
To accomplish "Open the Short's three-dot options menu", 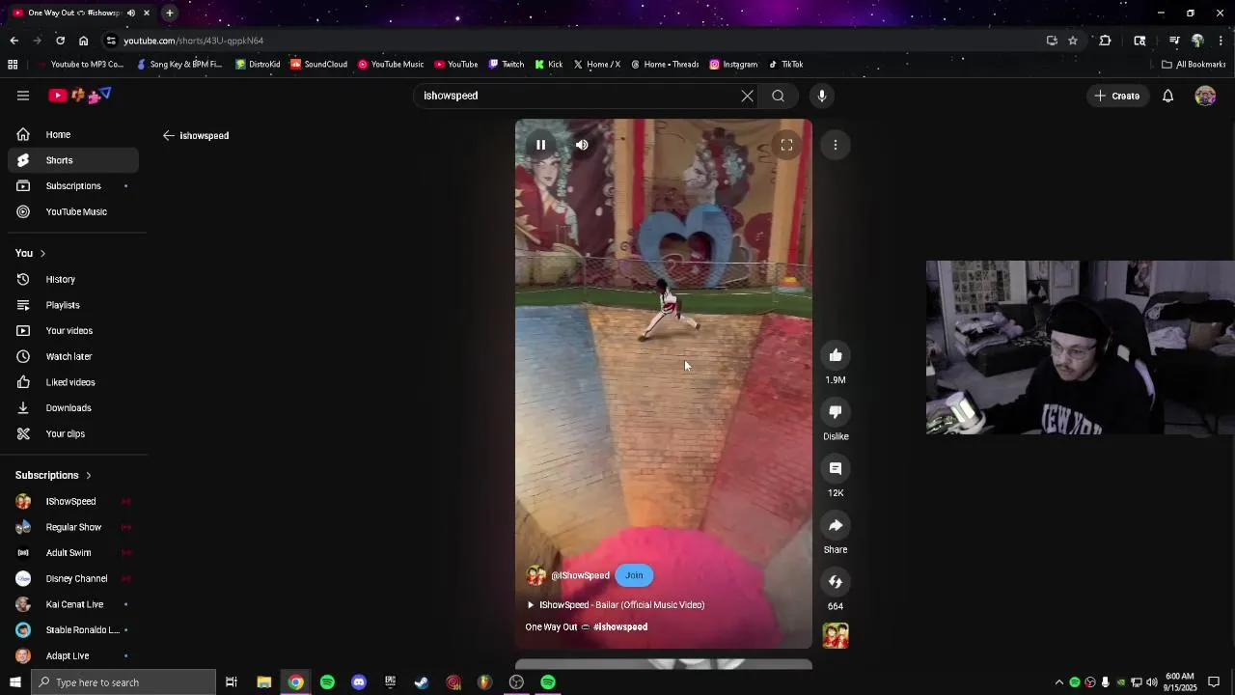I will pyautogui.click(x=836, y=145).
